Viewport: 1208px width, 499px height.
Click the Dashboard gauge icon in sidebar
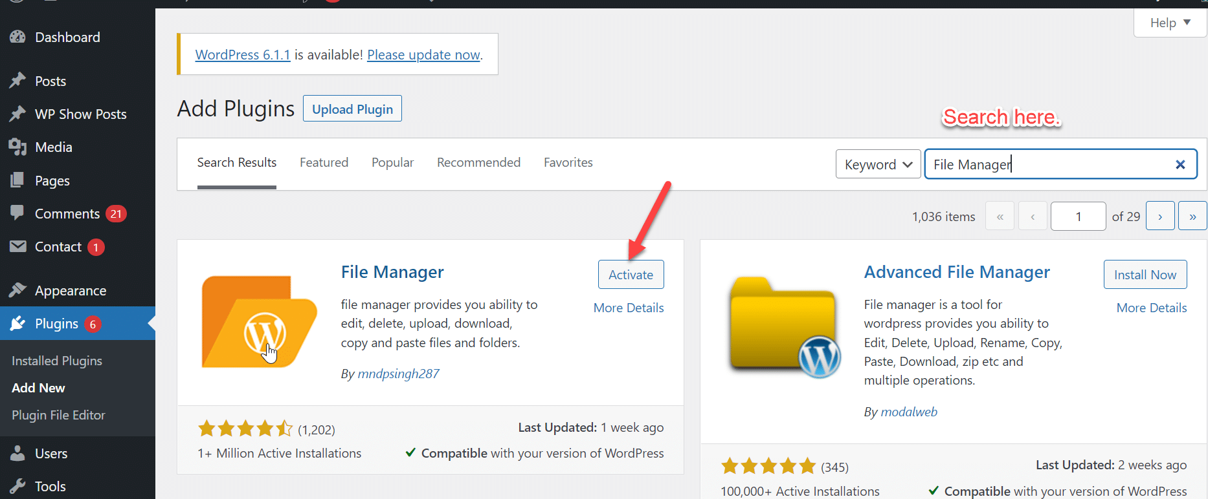[x=17, y=37]
